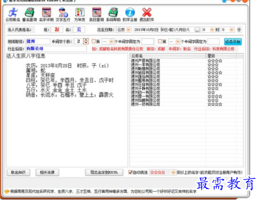Screen dimensions: 260x200
Task: Expand the 公历 calendar type dropdown
Action: [128, 30]
